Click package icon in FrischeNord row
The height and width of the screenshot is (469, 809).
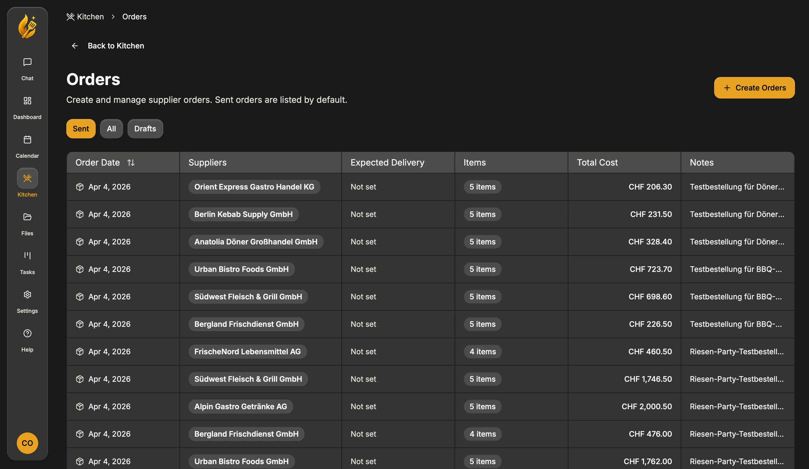tap(79, 352)
